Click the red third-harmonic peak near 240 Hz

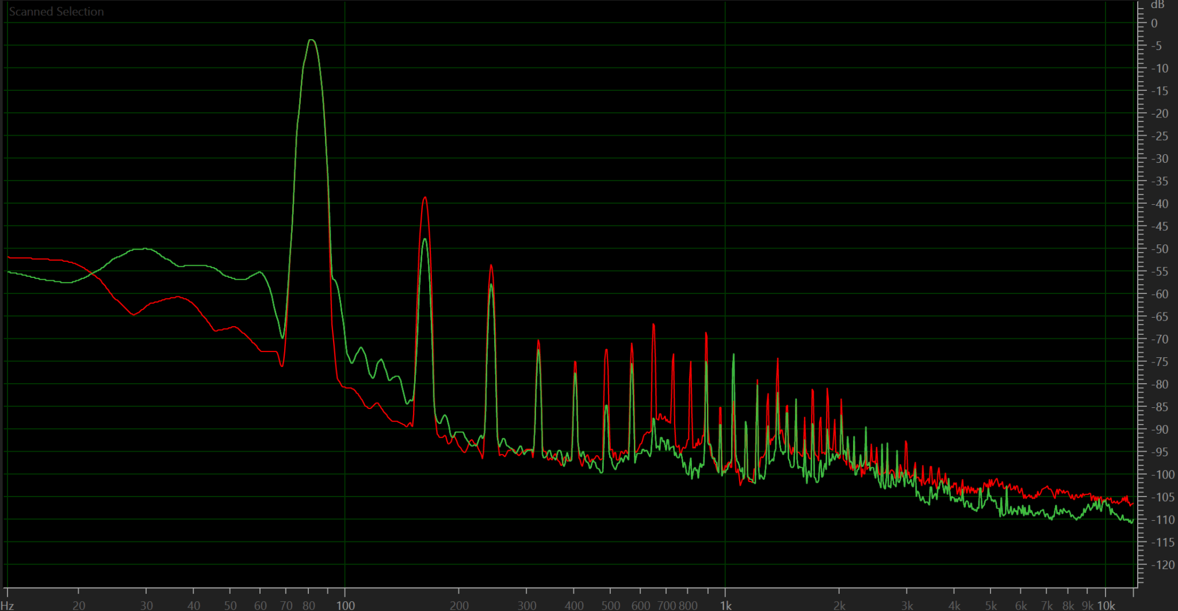(491, 266)
